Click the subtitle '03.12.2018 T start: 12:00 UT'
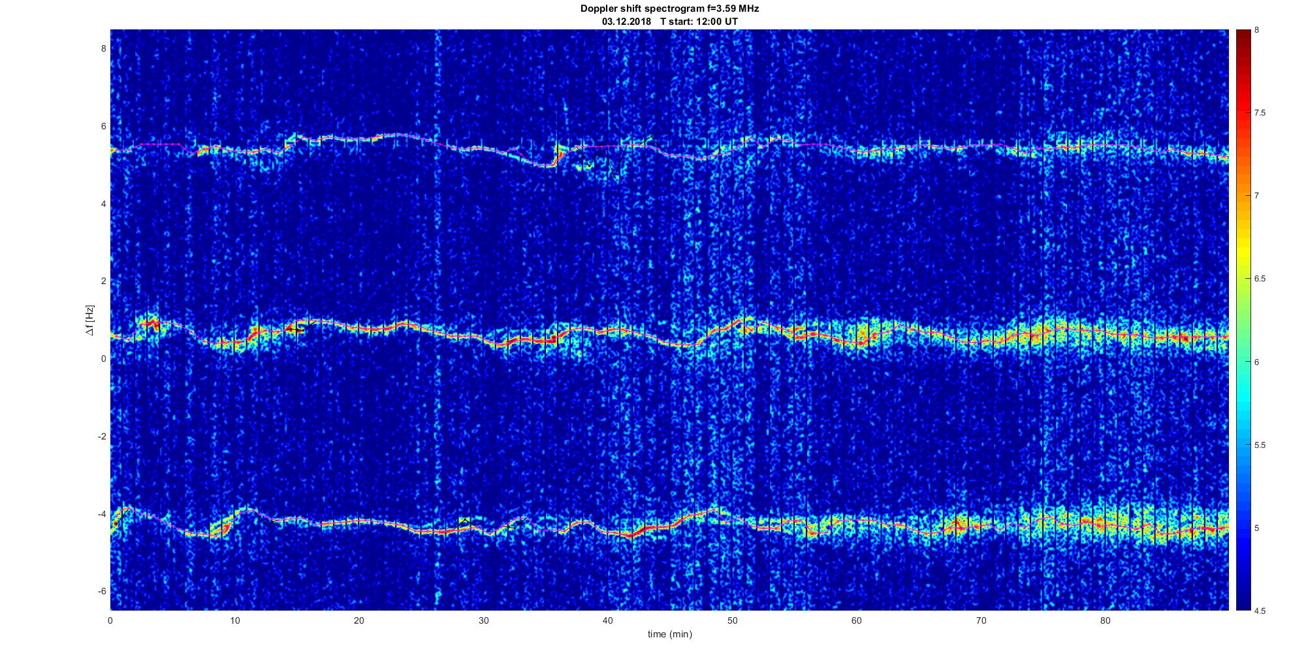Screen dimensions: 1306x655 click(670, 22)
